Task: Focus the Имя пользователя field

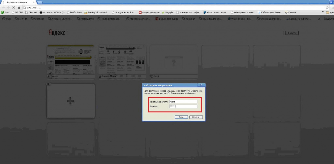Action: (x=183, y=102)
